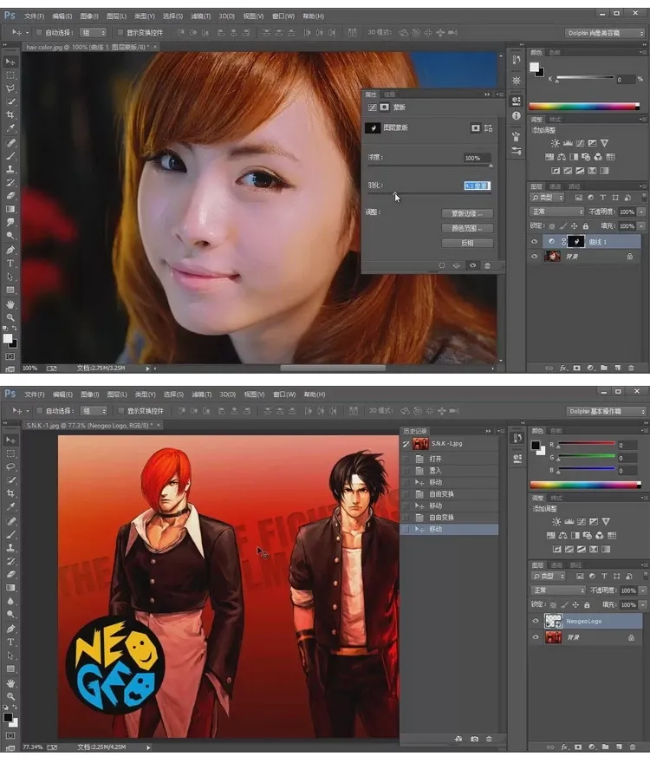Open 正常 blend mode dropdown in S.N.K -1.jpg window

[x=558, y=590]
